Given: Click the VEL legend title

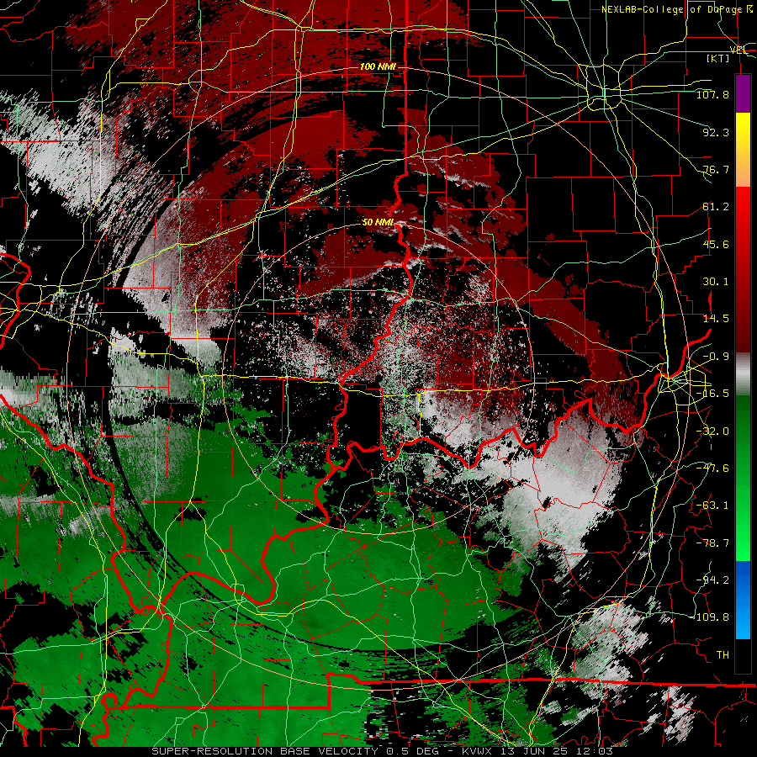Looking at the screenshot, I should (738, 50).
